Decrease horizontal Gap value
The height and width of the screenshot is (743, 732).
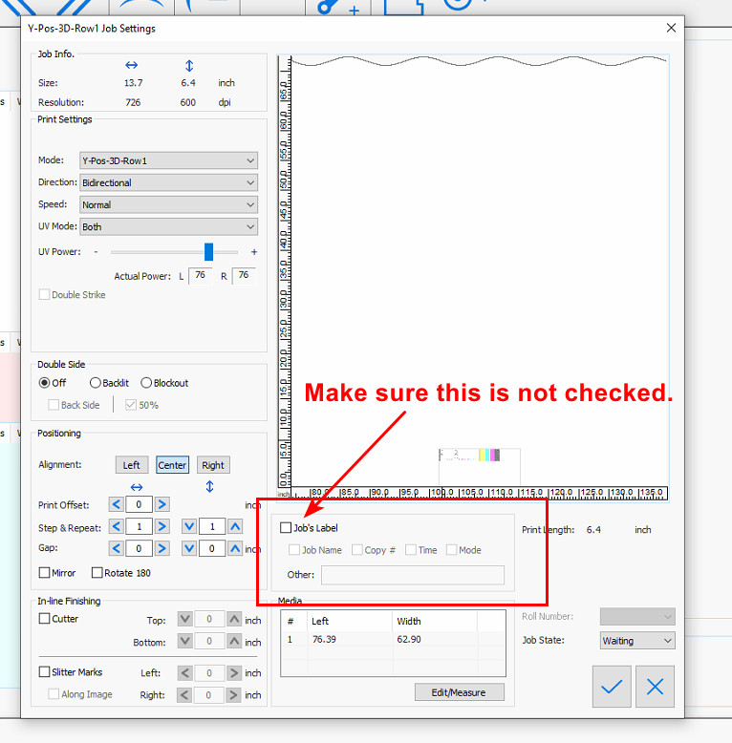[117, 548]
